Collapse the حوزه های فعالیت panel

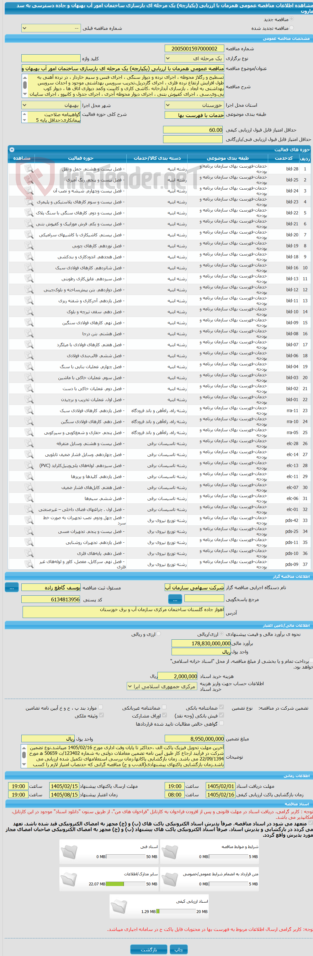coord(12,150)
